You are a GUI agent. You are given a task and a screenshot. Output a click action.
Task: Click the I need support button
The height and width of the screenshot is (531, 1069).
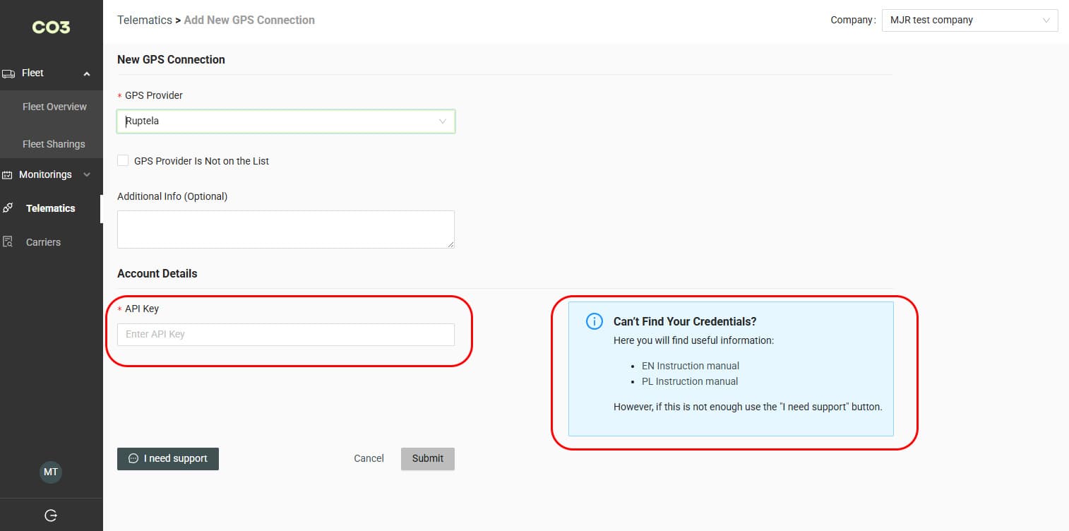167,458
